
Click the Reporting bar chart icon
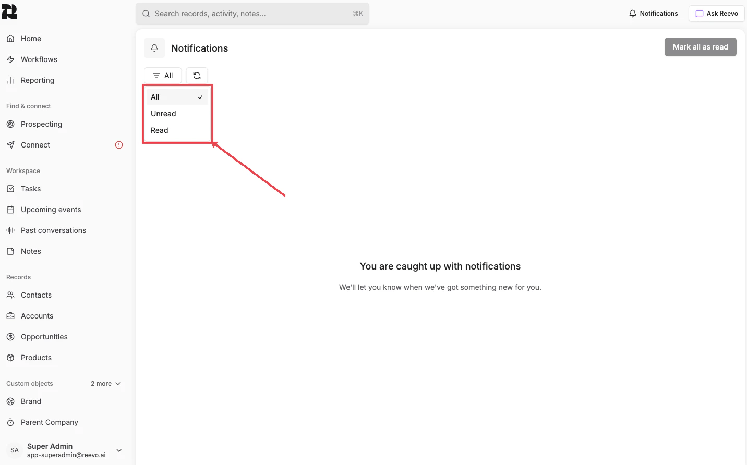[x=10, y=80]
